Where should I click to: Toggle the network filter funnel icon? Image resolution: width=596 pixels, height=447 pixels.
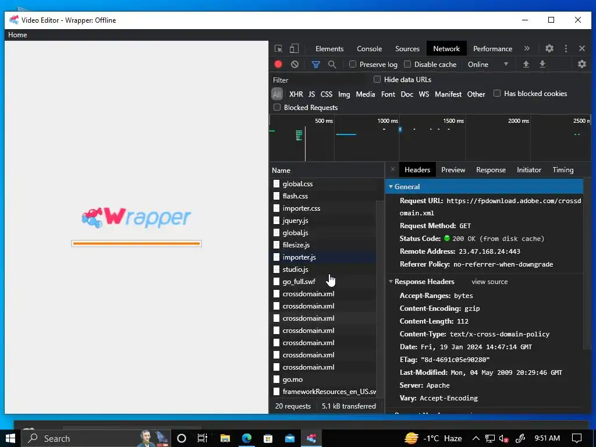click(315, 64)
